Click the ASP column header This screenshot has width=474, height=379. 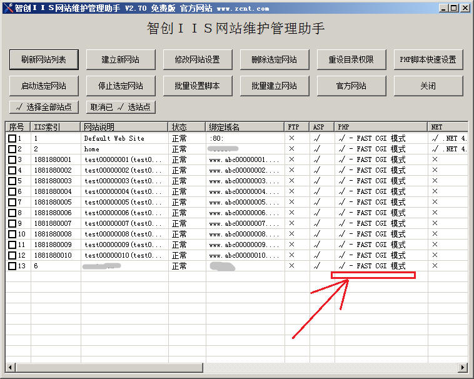click(321, 127)
